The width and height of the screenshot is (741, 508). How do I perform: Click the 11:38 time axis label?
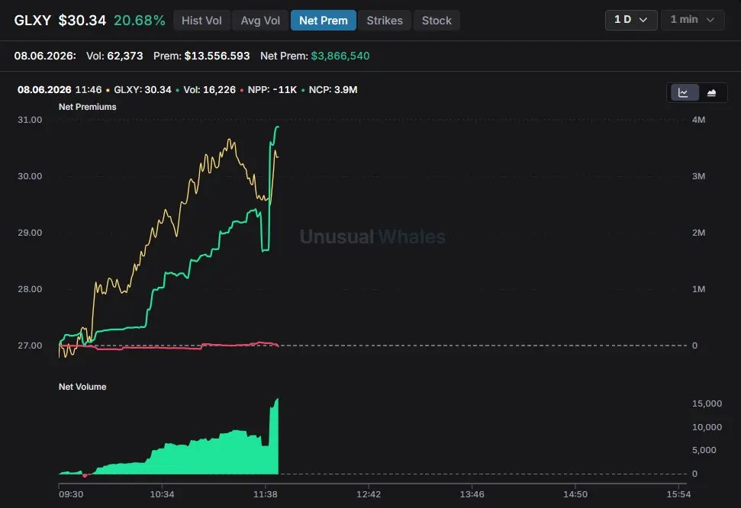tap(265, 494)
